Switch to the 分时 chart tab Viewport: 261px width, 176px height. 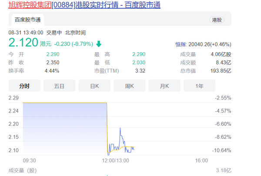click(24, 86)
